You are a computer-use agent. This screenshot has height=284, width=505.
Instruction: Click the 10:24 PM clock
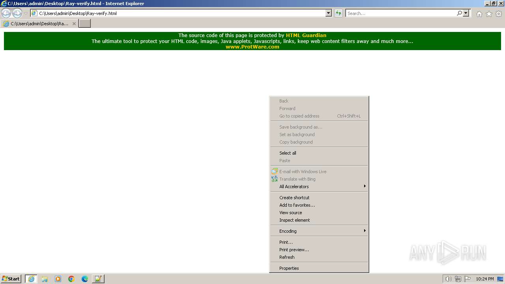click(x=485, y=279)
